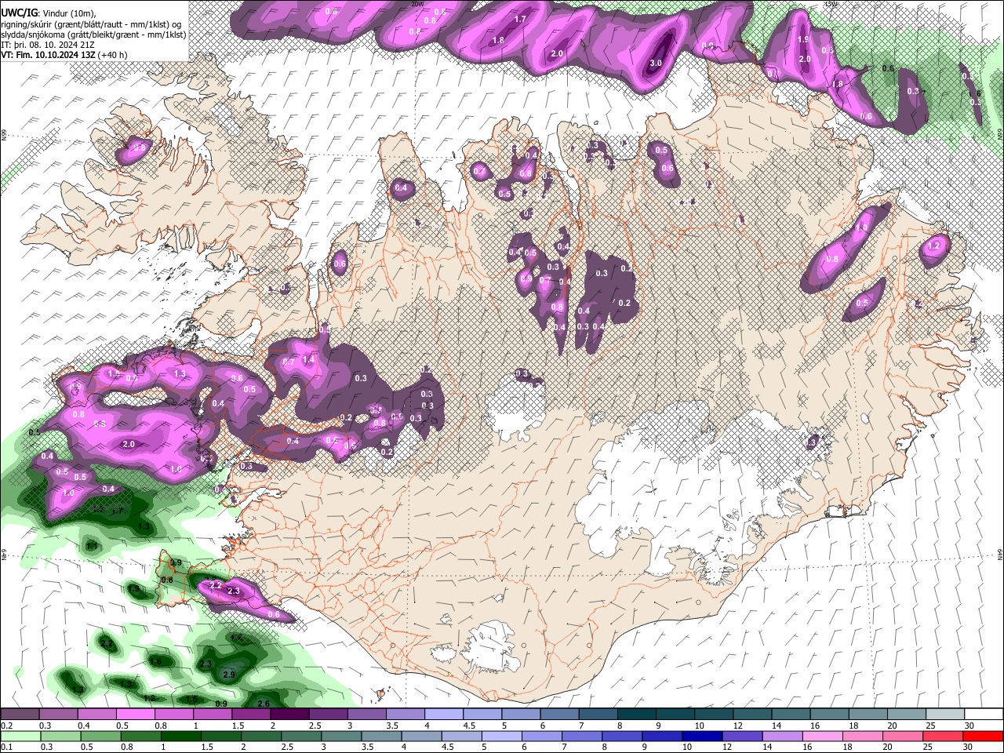The height and width of the screenshot is (753, 1004).
Task: Click the light grey 25–30 swatch in upper legend row
Action: click(945, 715)
